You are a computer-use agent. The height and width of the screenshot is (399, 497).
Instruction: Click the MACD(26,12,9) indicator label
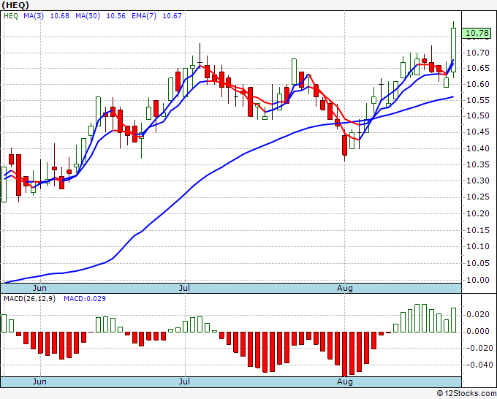coord(29,299)
